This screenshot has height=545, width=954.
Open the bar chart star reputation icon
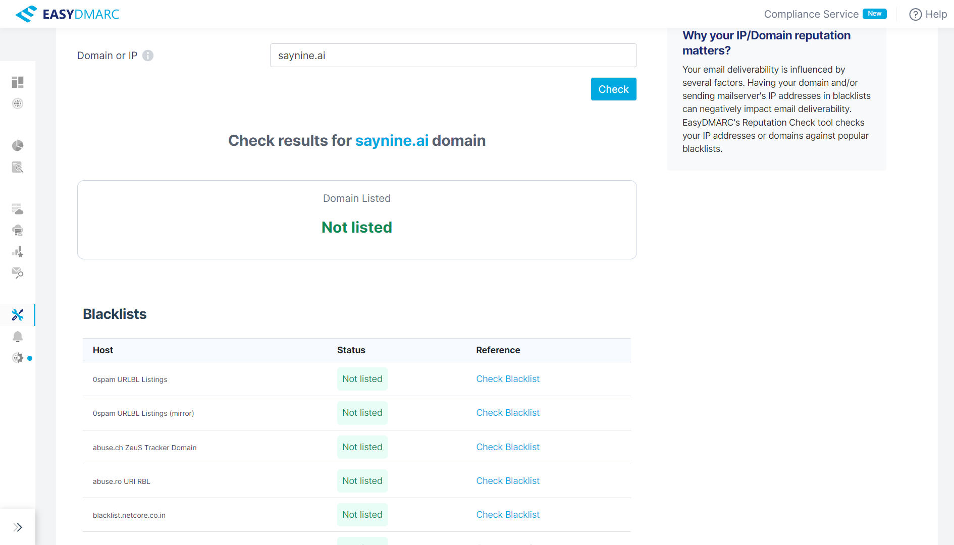pyautogui.click(x=18, y=252)
